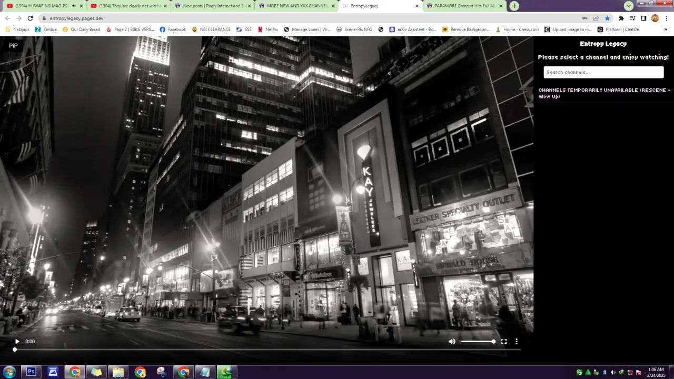Open saved passwords key icon
Viewport: 674px width, 379px height.
point(584,18)
